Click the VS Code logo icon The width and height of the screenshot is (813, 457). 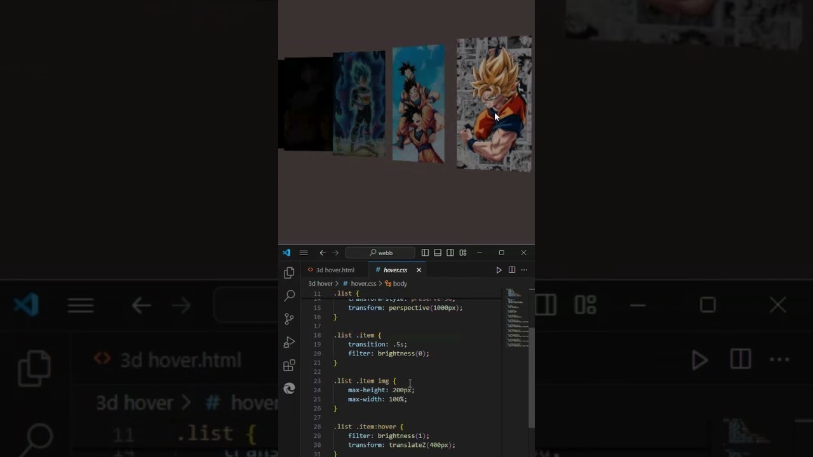click(x=286, y=253)
